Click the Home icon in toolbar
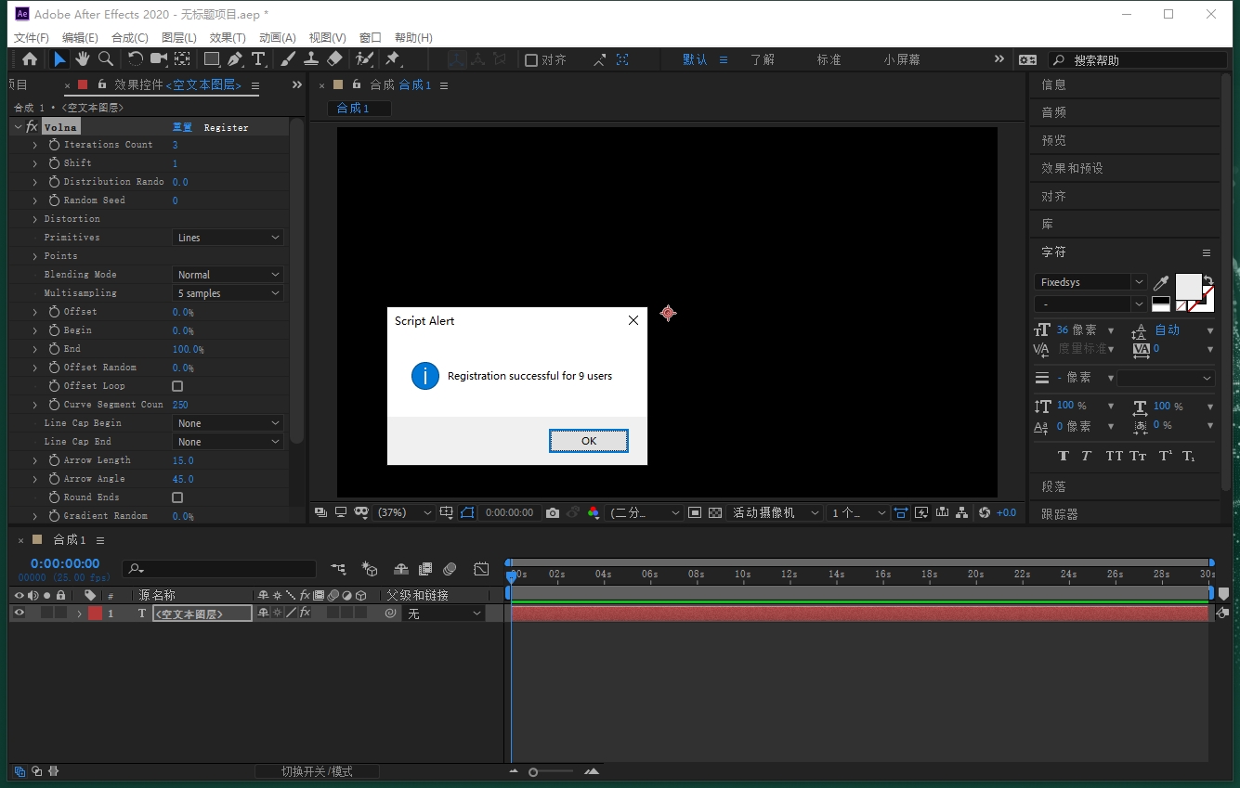 30,59
